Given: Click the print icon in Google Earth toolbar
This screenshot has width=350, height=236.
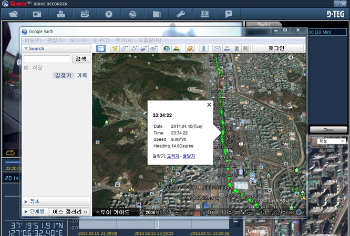Looking at the screenshot, I should coord(227,48).
